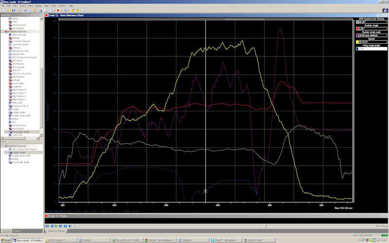
Task: Open the dropdown arrow beside the record icon
Action: click(x=61, y=10)
